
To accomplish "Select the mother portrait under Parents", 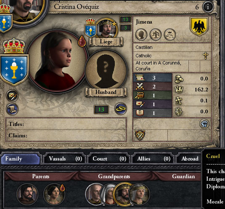I will pyautogui.click(x=54, y=194).
